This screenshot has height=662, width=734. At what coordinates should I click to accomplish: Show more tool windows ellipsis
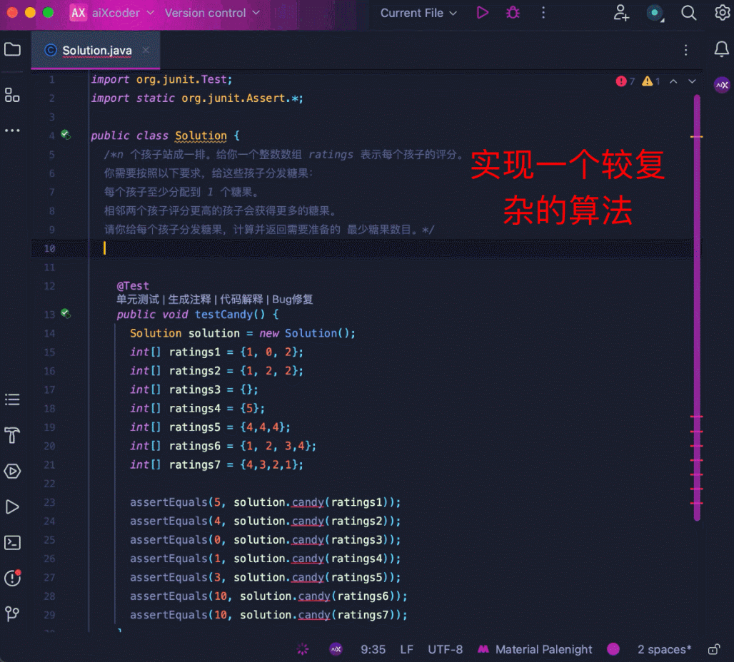[12, 131]
